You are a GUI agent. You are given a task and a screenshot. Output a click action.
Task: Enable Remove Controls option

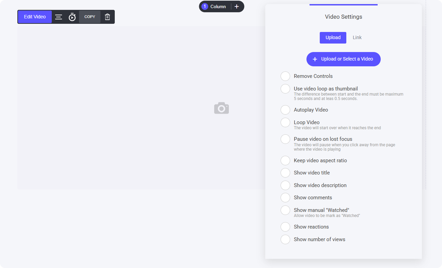tap(285, 76)
